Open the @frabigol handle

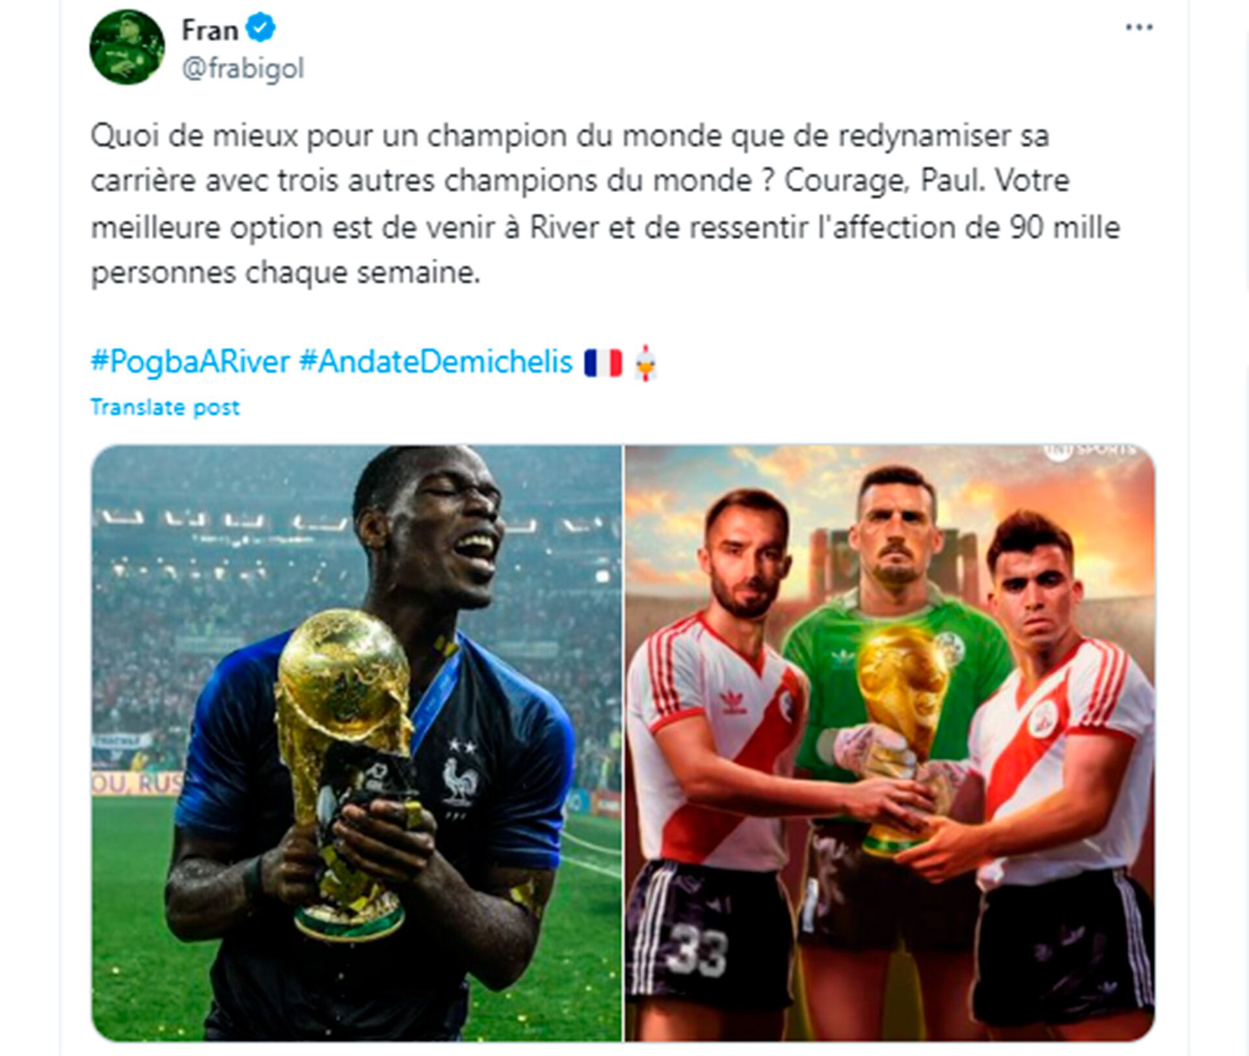click(243, 68)
